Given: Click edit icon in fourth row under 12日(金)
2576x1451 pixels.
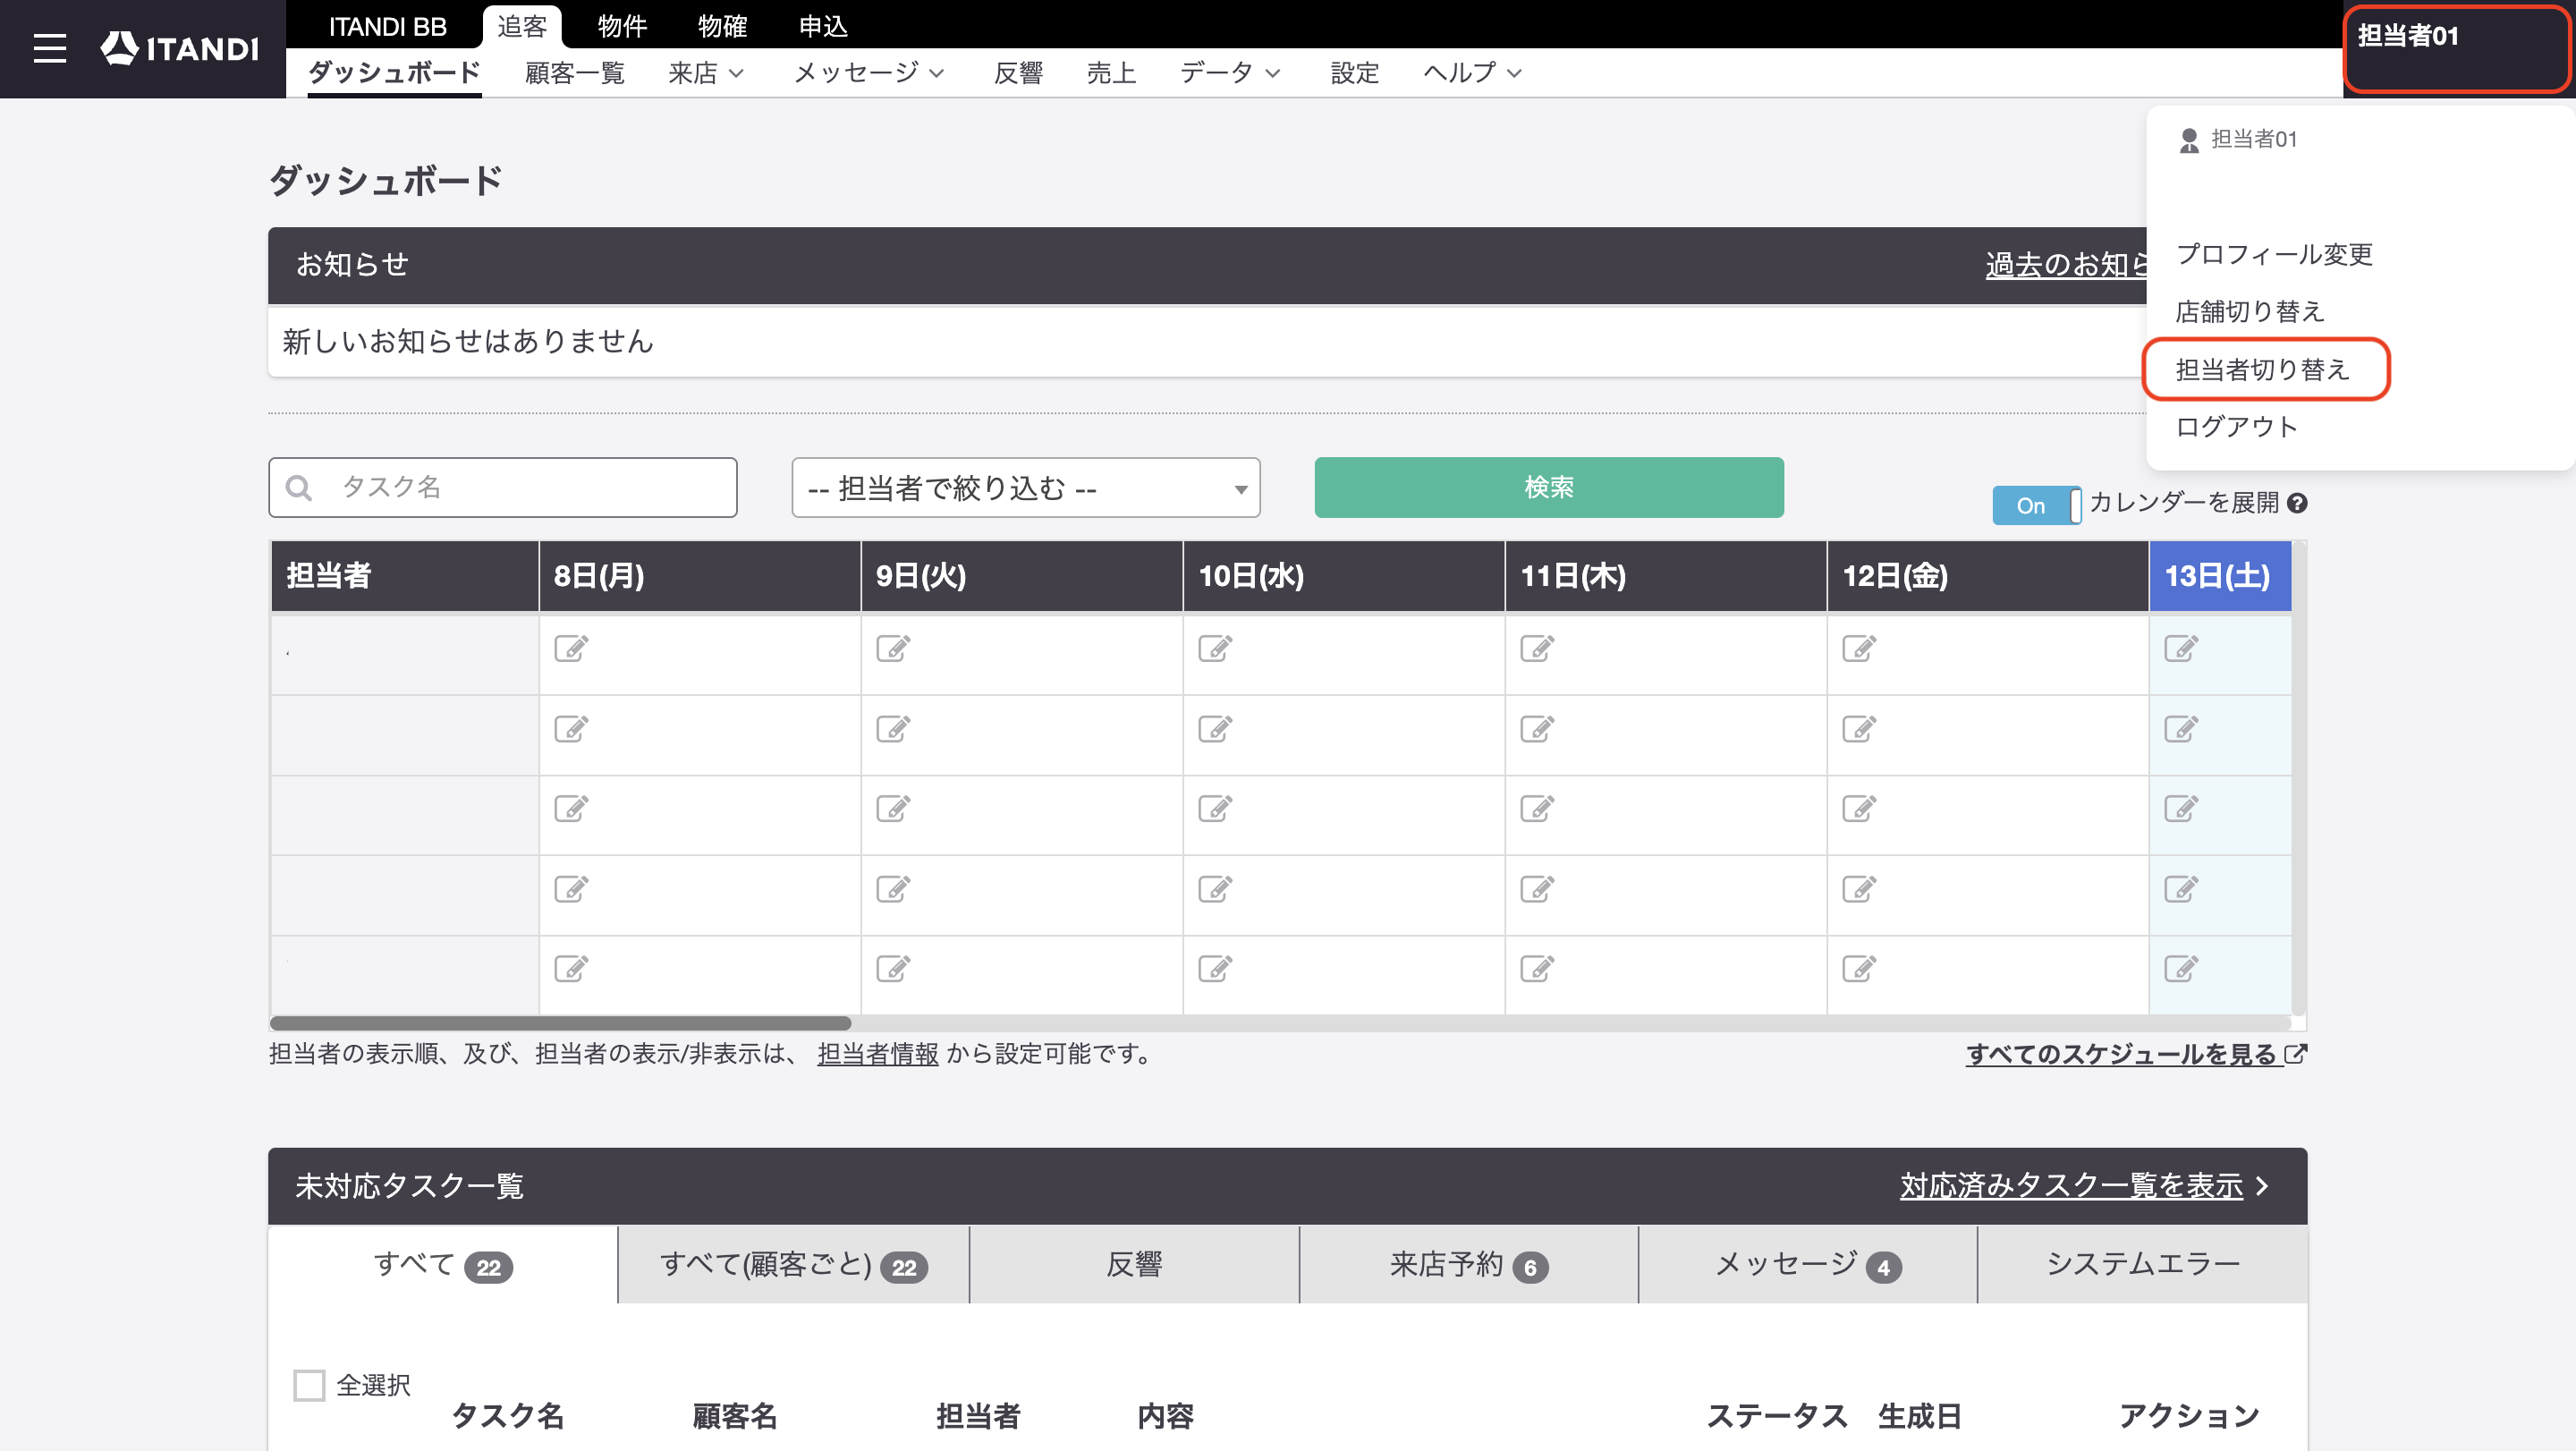Looking at the screenshot, I should coord(1859,888).
